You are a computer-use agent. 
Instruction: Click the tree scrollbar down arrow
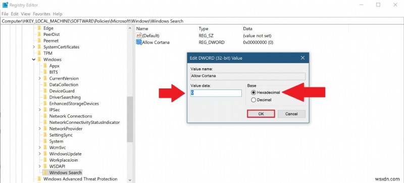point(130,180)
